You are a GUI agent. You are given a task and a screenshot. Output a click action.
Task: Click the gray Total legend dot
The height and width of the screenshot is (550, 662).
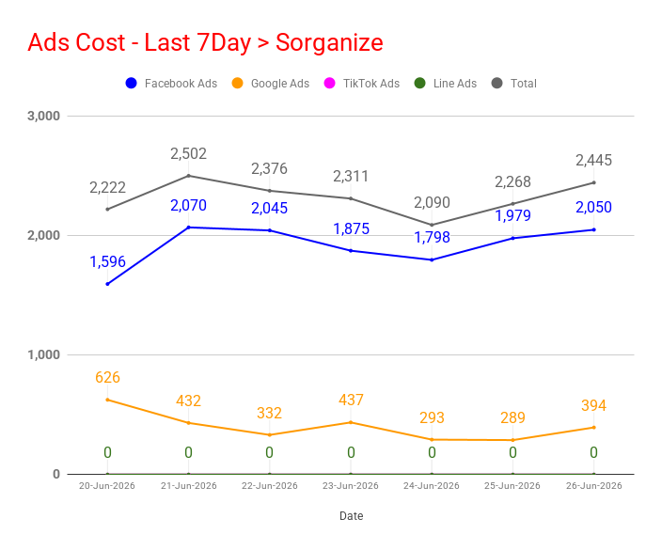tap(496, 83)
